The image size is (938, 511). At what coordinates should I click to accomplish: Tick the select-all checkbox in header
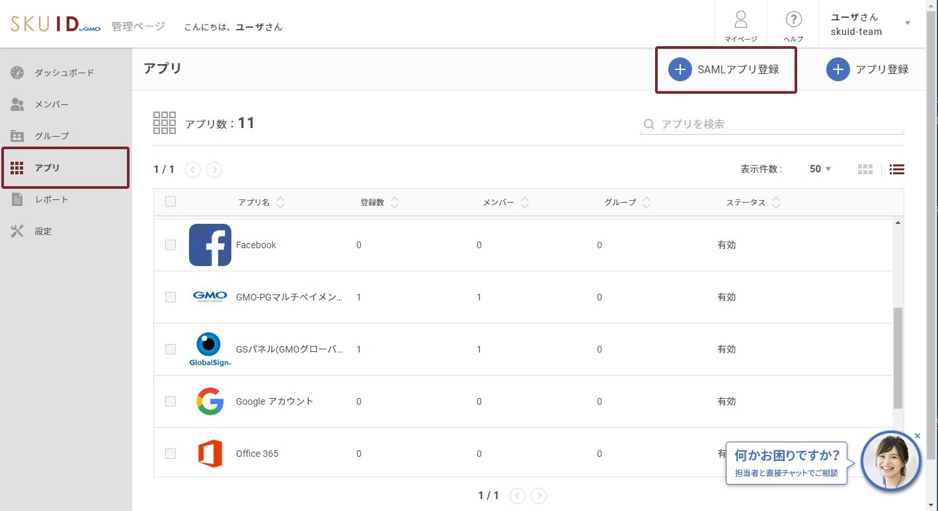click(171, 202)
